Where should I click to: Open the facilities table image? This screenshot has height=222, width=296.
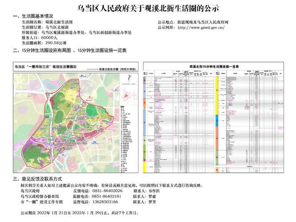coord(213,117)
